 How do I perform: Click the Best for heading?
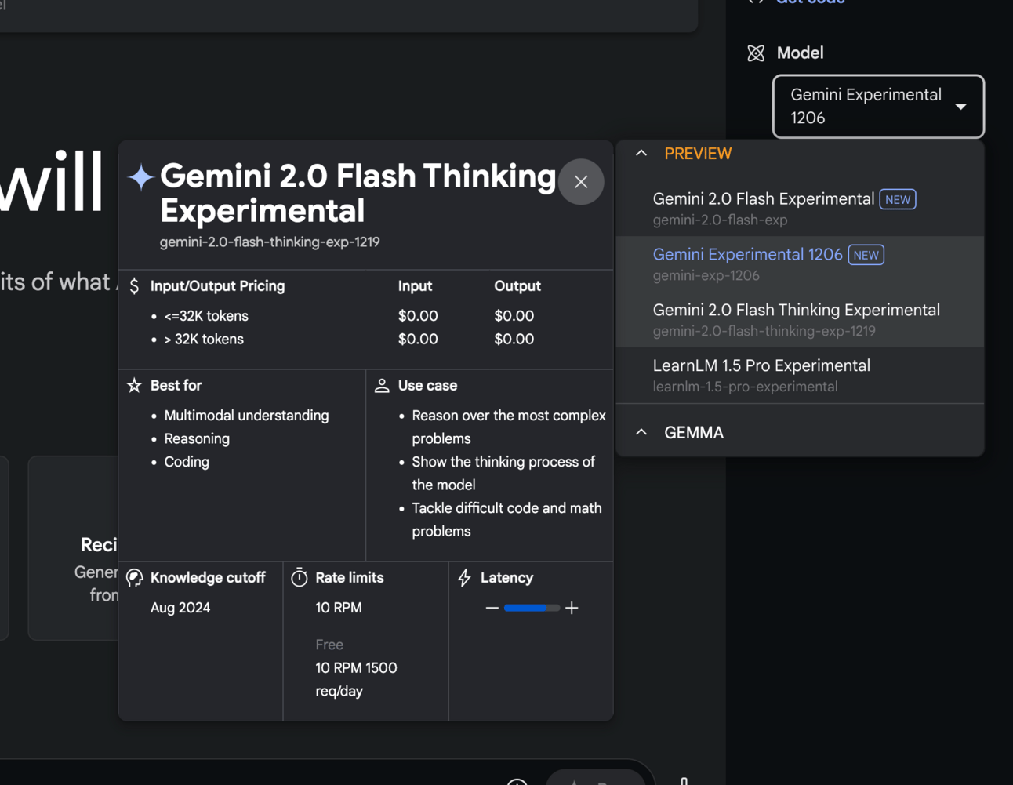(176, 386)
